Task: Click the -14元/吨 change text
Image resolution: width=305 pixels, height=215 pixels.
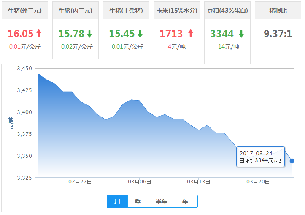Action: (x=227, y=47)
